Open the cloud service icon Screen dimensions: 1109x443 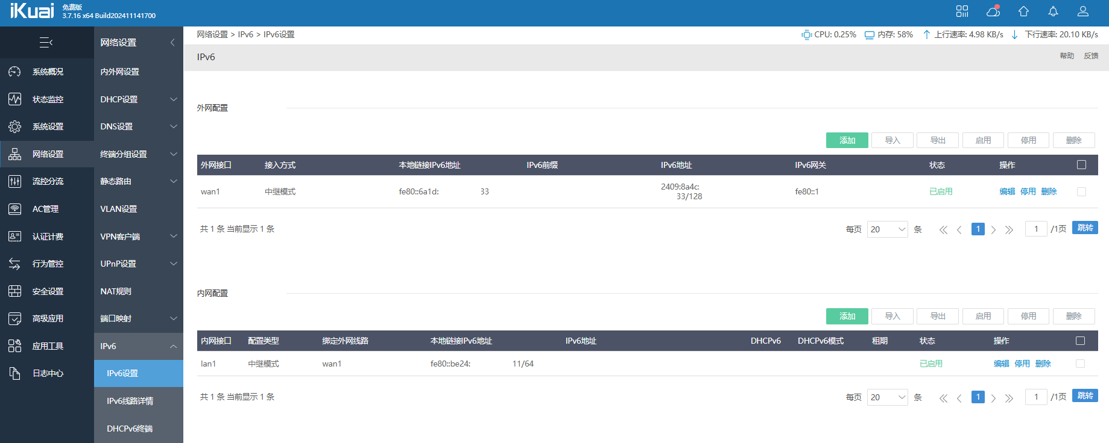click(993, 11)
